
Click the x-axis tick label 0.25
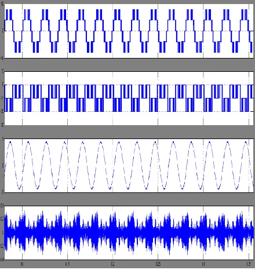tap(158, 264)
